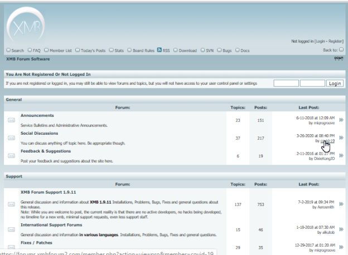Open XMB Forum Support 1.9.11 forum

48,192
